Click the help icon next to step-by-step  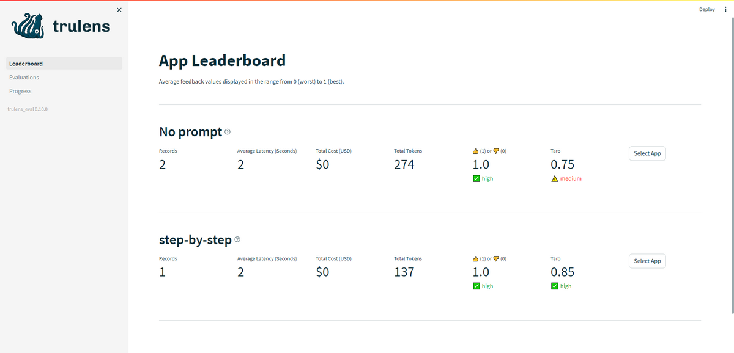pos(237,239)
